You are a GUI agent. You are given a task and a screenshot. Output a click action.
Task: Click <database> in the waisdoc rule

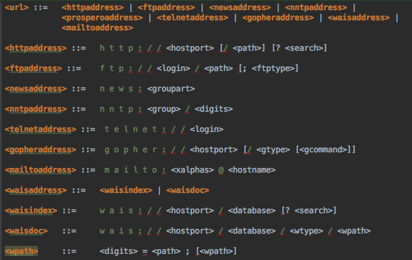click(x=252, y=231)
